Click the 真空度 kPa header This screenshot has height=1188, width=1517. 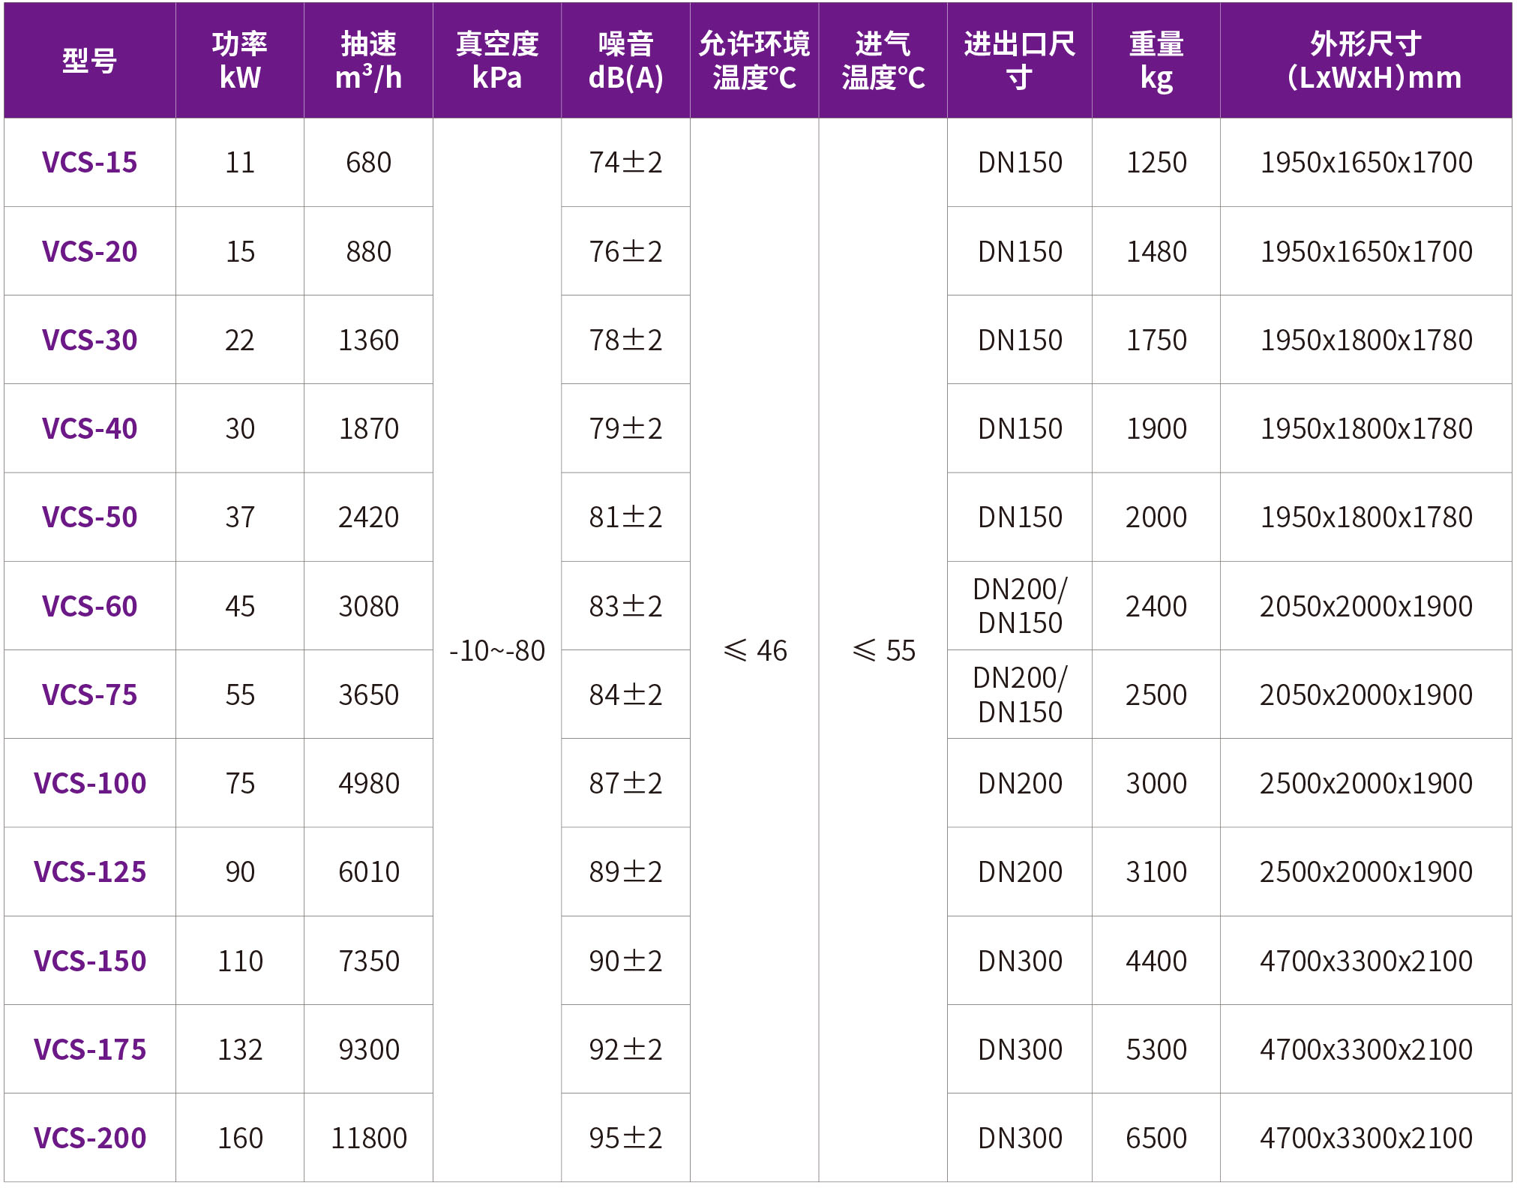click(x=497, y=61)
